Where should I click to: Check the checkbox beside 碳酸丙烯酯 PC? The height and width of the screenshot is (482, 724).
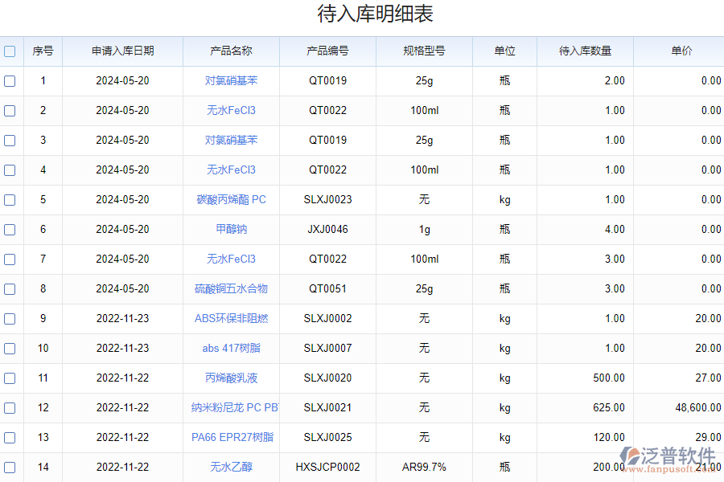10,199
